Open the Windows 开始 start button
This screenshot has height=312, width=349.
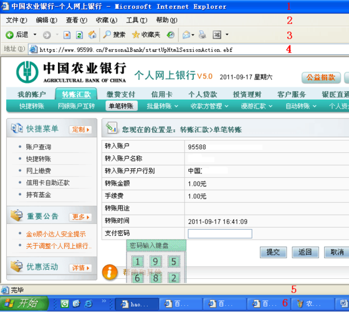click(x=24, y=303)
